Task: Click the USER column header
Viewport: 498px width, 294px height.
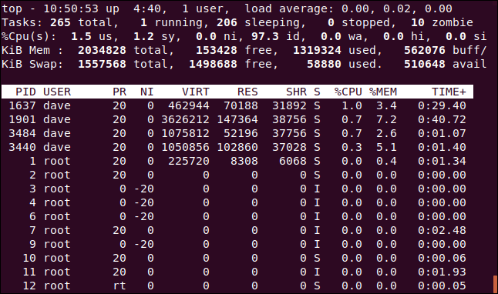Action: click(57, 92)
